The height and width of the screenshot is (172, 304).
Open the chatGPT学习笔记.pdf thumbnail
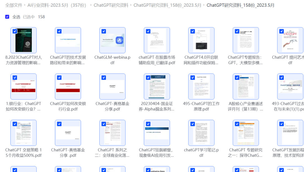click(x=201, y=133)
